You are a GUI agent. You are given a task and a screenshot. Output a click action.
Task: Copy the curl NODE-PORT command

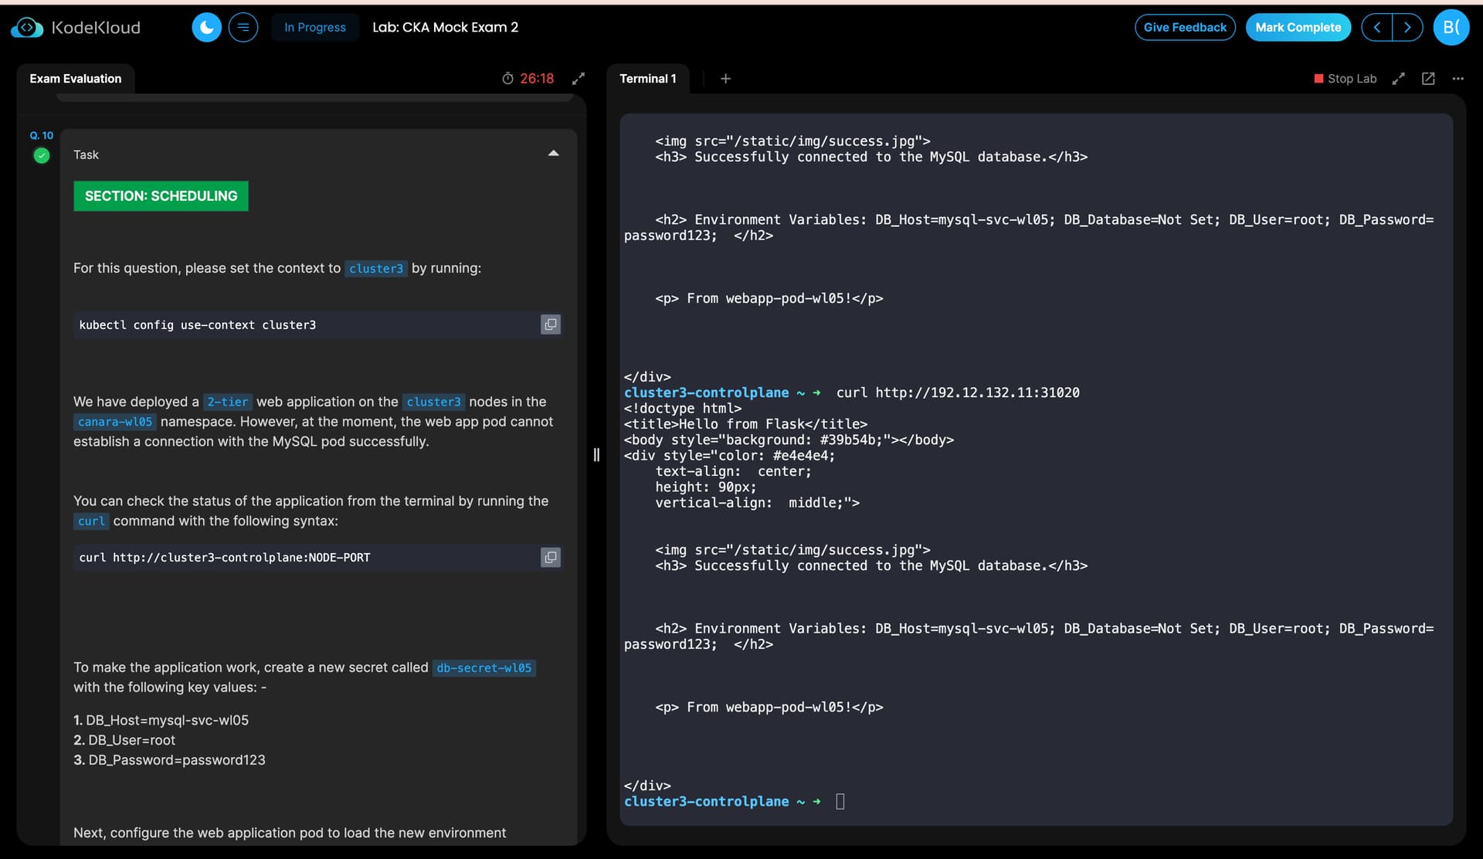[550, 557]
